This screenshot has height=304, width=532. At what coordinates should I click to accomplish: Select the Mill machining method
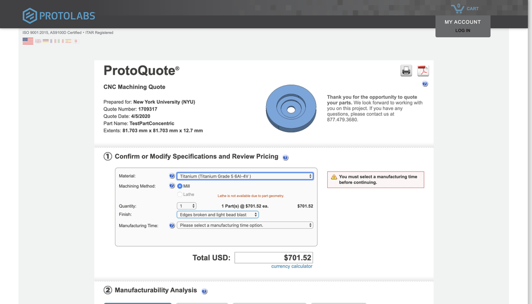180,186
